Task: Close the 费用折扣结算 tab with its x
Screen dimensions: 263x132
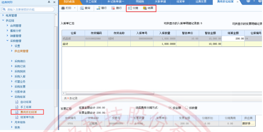Action: pos(237,2)
